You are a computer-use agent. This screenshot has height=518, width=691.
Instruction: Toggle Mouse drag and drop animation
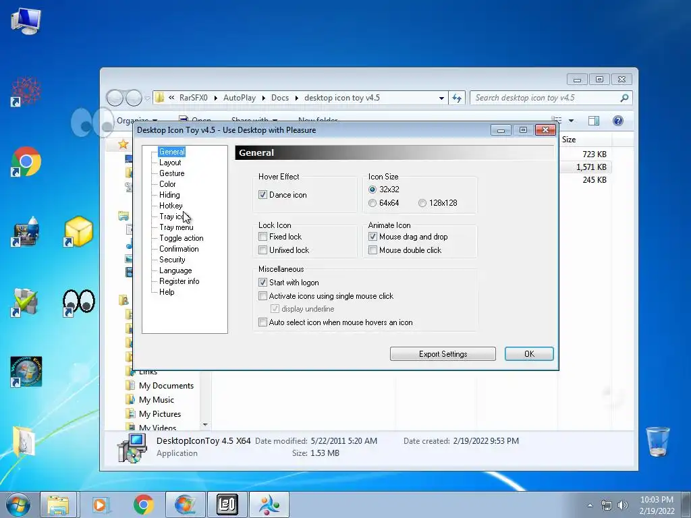(x=372, y=237)
